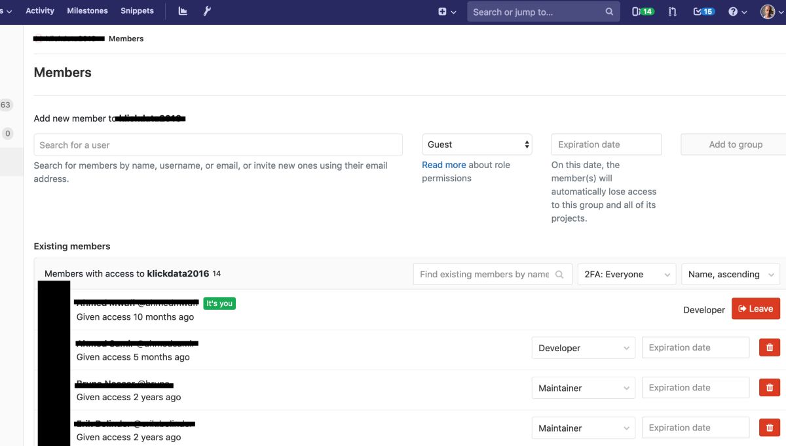Click the Members page heading
Image resolution: width=786 pixels, height=446 pixels.
point(63,73)
